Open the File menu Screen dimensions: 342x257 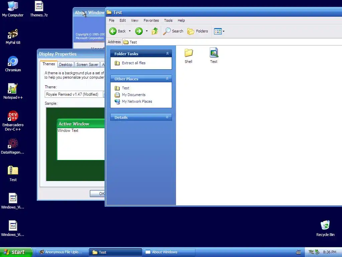pyautogui.click(x=112, y=20)
